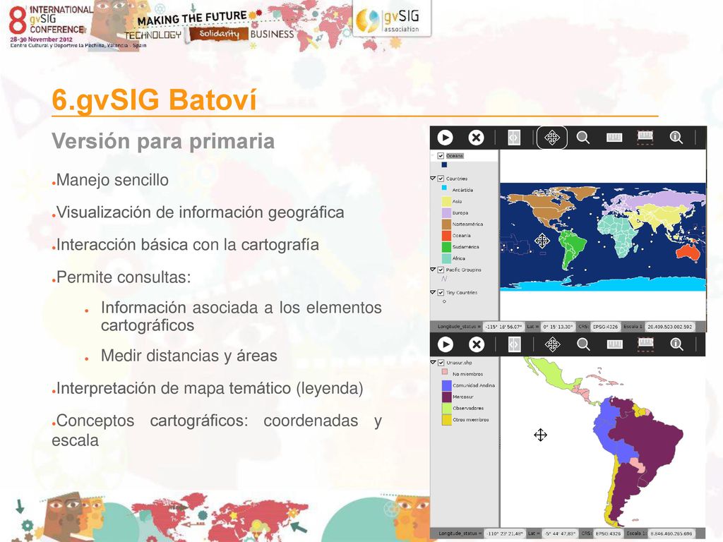Viewport: 723px width, 542px height.
Task: Uncheck the Tiny Countries layer checkbox
Action: 441,292
